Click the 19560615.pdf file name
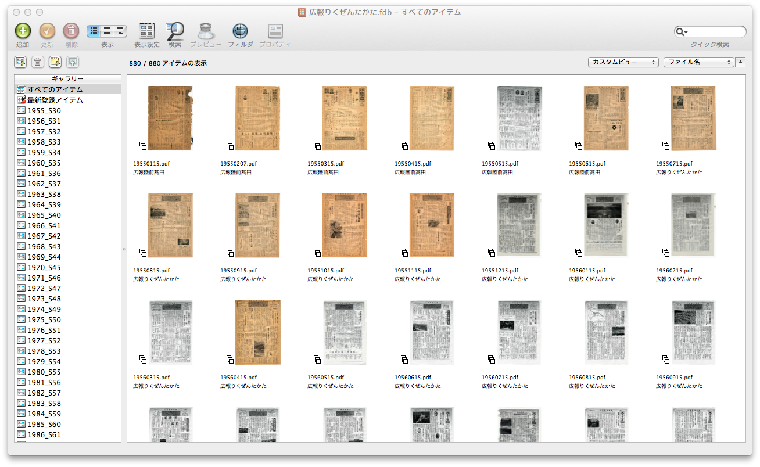 click(413, 378)
